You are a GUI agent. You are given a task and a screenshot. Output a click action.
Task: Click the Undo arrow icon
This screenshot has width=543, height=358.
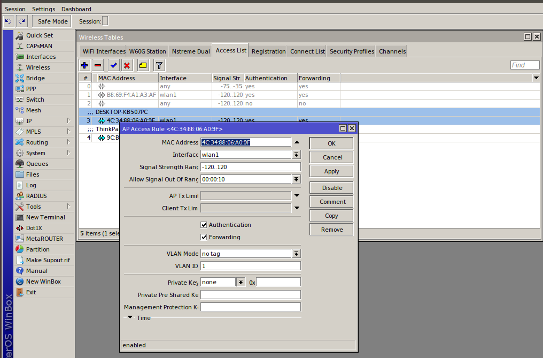(9, 21)
